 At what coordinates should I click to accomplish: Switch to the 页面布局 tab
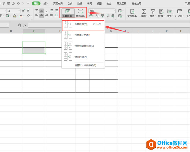58,3
